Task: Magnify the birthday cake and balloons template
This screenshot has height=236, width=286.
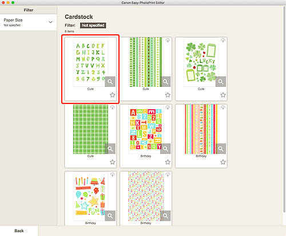Action: (x=110, y=215)
